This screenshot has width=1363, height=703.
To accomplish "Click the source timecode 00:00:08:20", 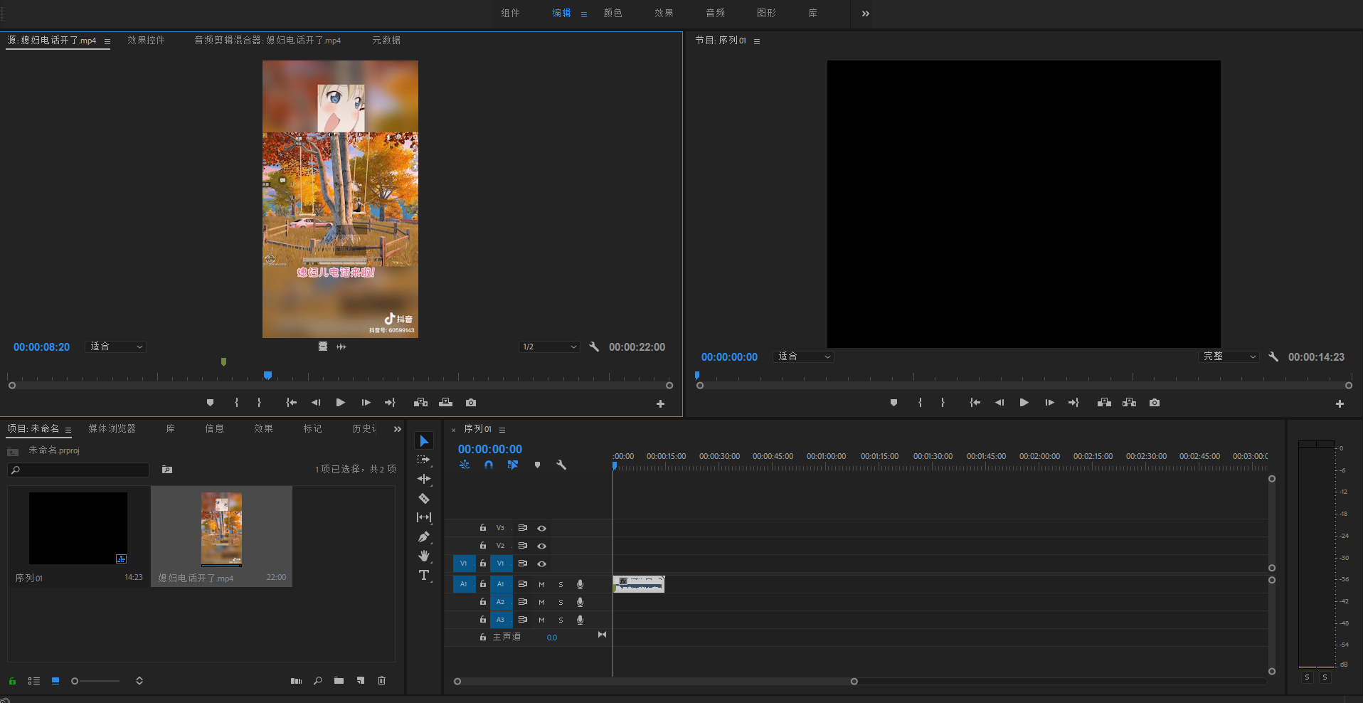I will pyautogui.click(x=42, y=347).
